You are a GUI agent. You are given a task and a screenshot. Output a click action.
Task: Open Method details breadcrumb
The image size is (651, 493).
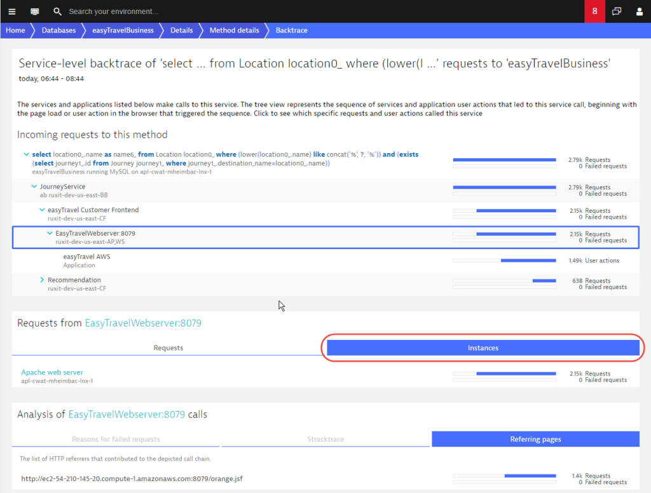234,30
